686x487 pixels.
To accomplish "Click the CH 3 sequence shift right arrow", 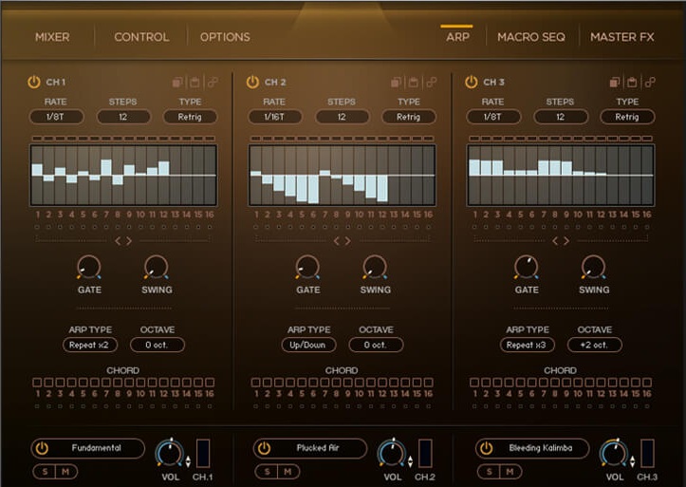I will point(566,241).
